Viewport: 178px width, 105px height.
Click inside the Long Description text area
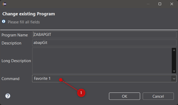point(102,61)
